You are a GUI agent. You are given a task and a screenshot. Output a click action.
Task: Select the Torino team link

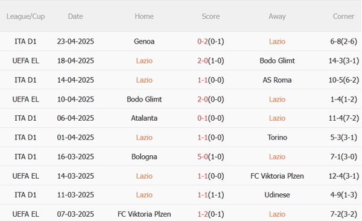click(277, 138)
